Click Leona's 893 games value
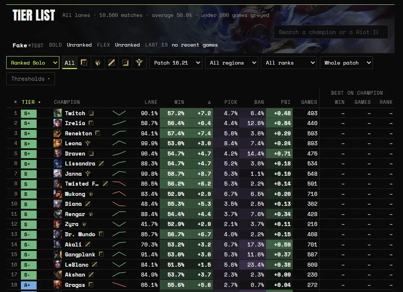 click(x=312, y=143)
